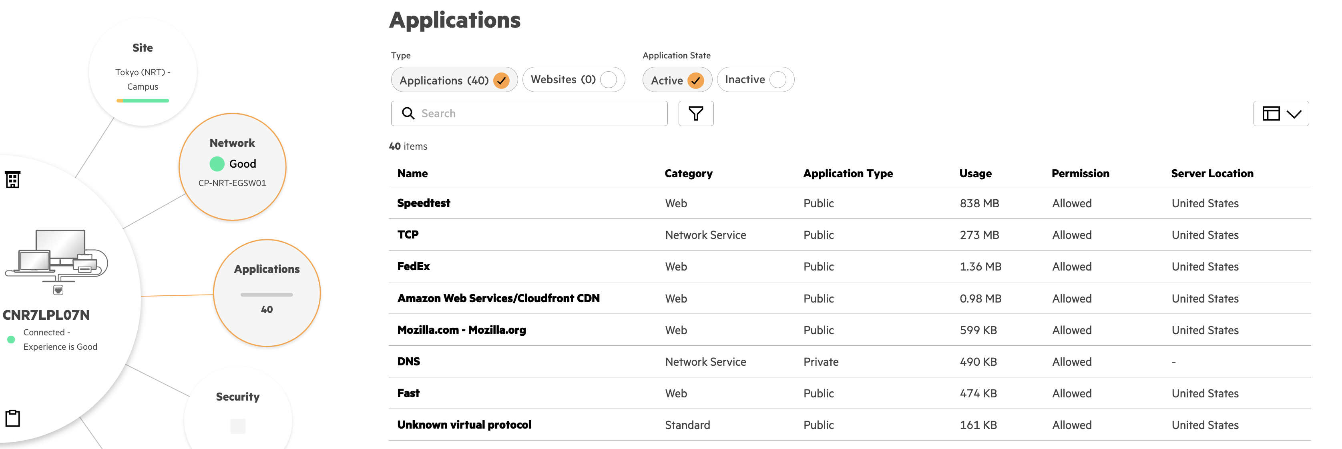The image size is (1342, 449).
Task: Click the table columns layout icon
Action: [1271, 114]
